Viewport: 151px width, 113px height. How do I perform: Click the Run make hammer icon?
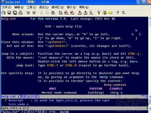pos(99,13)
